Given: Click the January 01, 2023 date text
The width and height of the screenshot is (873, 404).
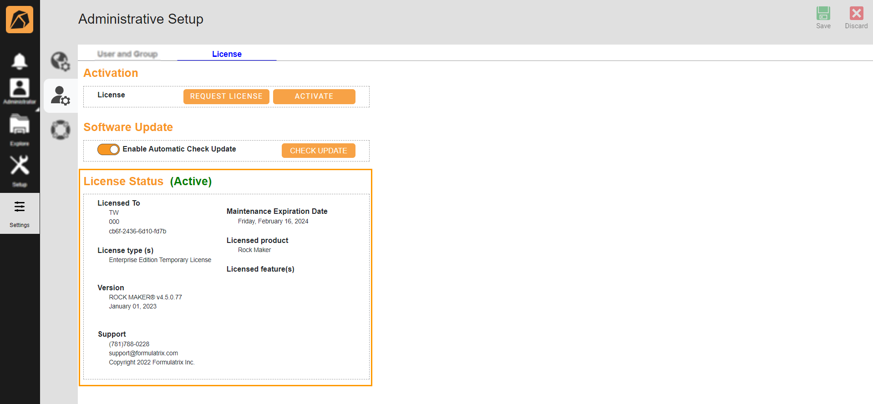Looking at the screenshot, I should coord(132,306).
